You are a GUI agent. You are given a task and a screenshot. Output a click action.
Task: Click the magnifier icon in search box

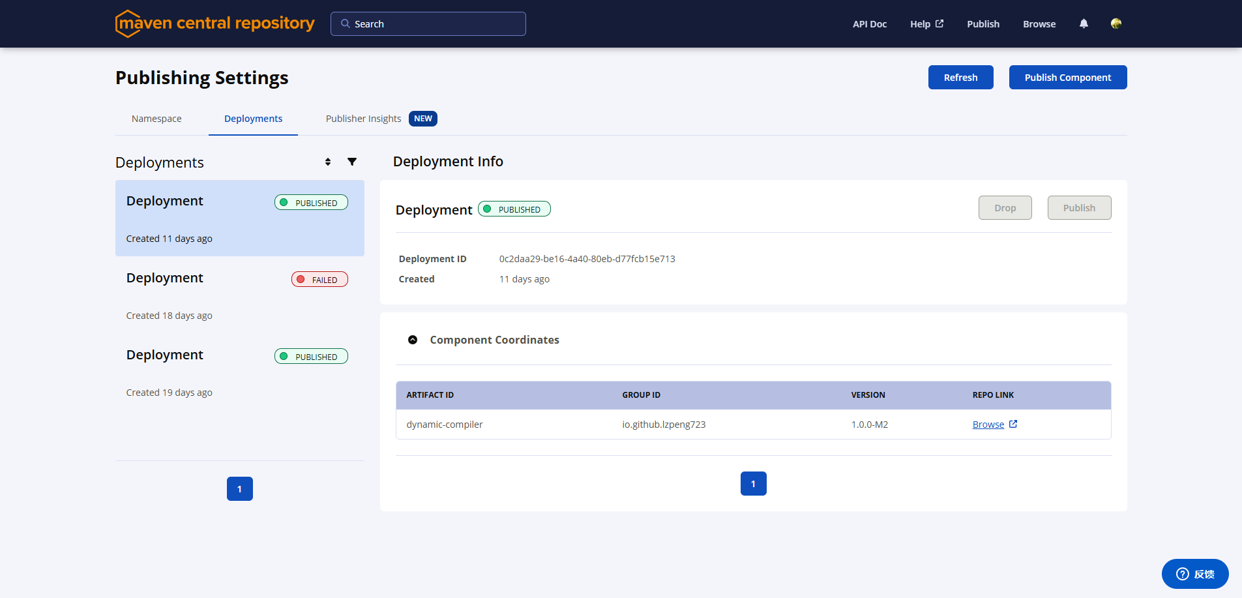346,23
